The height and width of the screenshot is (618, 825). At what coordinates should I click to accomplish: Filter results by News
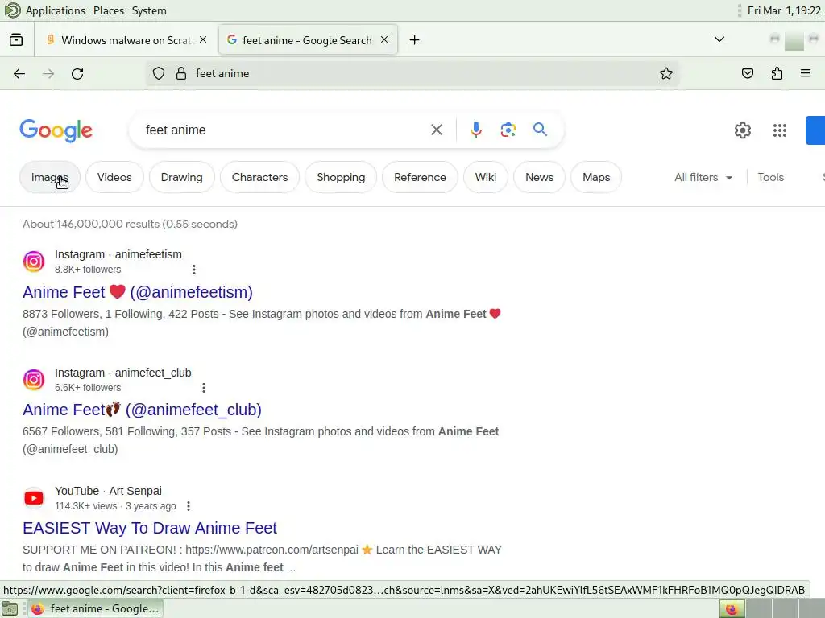pyautogui.click(x=539, y=178)
